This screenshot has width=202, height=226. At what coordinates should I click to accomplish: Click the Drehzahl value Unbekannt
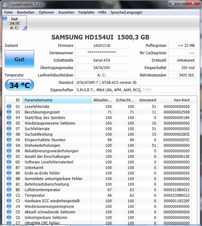pyautogui.click(x=182, y=60)
